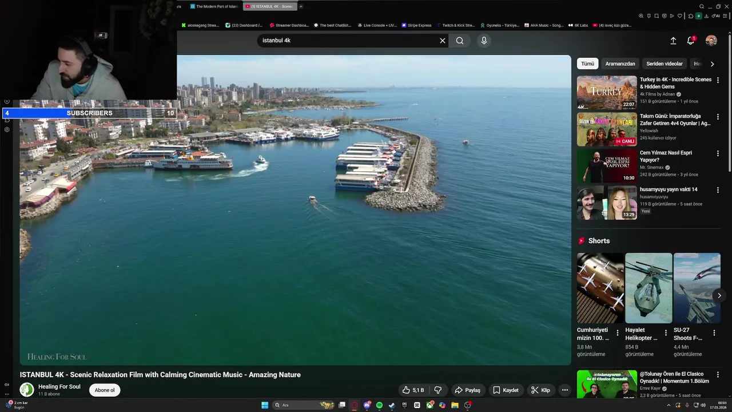Open the Takım Günü live stream thumbnail
The image size is (732, 412).
click(607, 129)
